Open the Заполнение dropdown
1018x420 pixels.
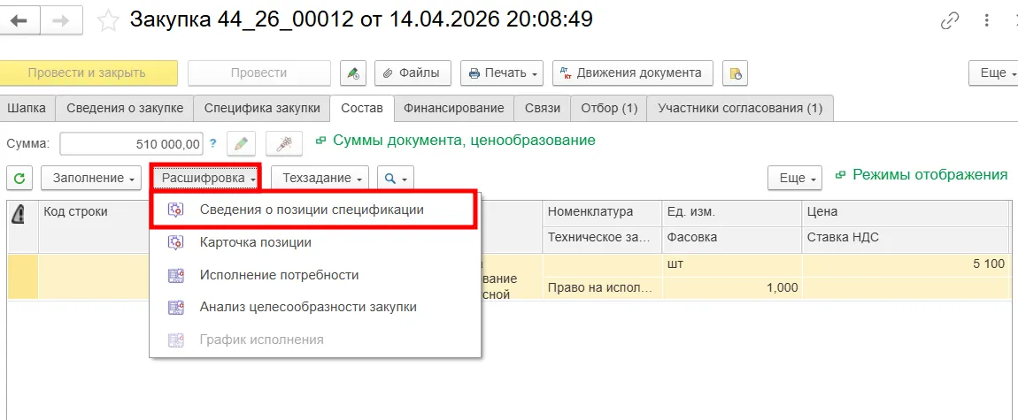91,178
